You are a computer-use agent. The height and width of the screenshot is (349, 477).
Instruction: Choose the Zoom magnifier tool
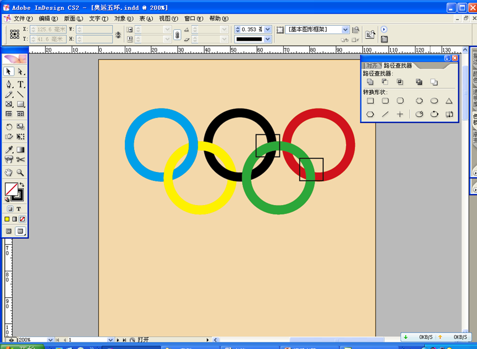pyautogui.click(x=20, y=173)
